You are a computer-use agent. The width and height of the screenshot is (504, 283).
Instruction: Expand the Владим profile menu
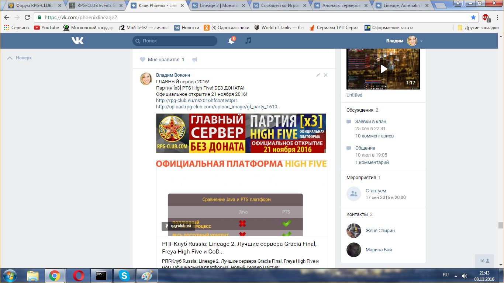pos(404,41)
